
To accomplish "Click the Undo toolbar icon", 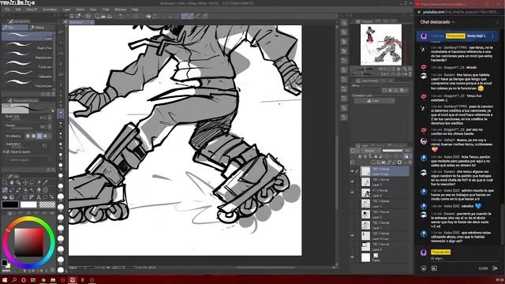I will point(121,16).
